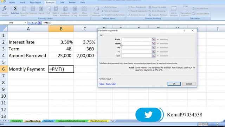Confirm entry with formula bar checkmark

(36, 23)
